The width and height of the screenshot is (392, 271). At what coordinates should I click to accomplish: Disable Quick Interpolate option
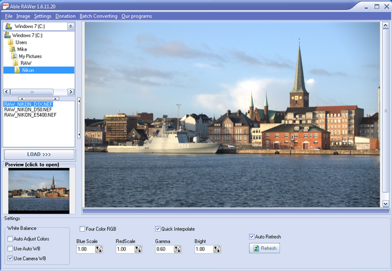click(157, 229)
